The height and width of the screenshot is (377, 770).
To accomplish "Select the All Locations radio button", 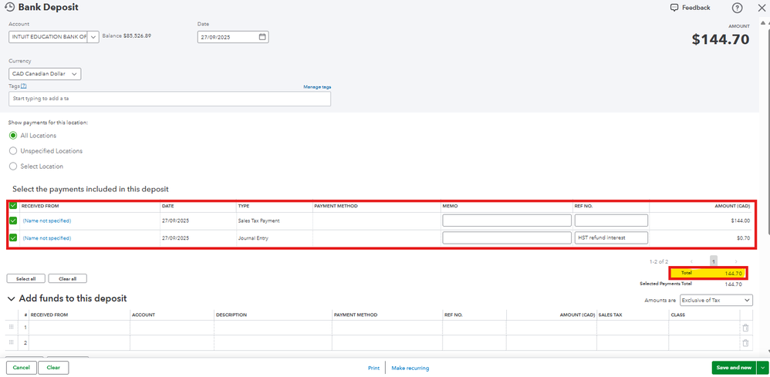I will coord(13,136).
